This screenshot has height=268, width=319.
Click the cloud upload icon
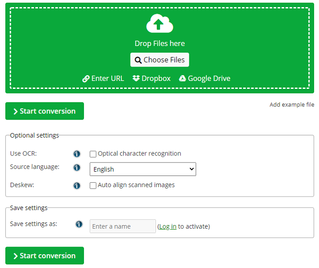tap(159, 24)
